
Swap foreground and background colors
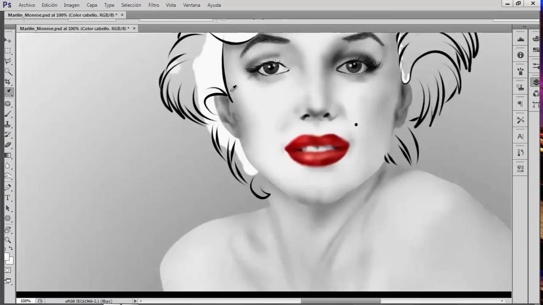pyautogui.click(x=11, y=249)
